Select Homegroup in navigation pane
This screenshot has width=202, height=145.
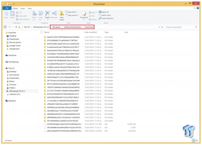[12, 62]
